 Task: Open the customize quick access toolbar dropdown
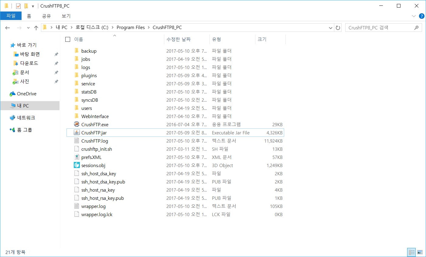coord(33,6)
